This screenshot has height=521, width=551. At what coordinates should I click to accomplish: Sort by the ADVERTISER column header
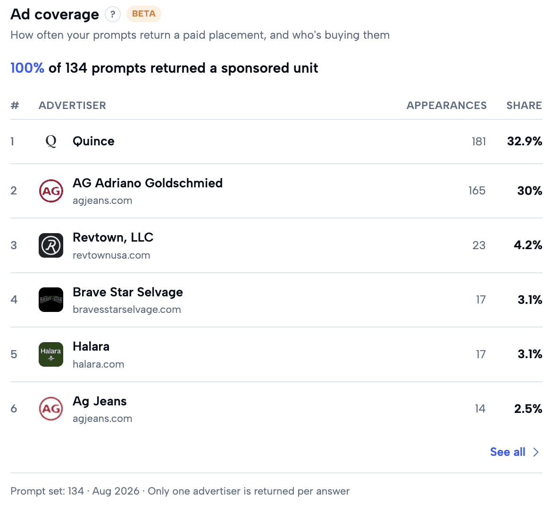[x=72, y=105]
